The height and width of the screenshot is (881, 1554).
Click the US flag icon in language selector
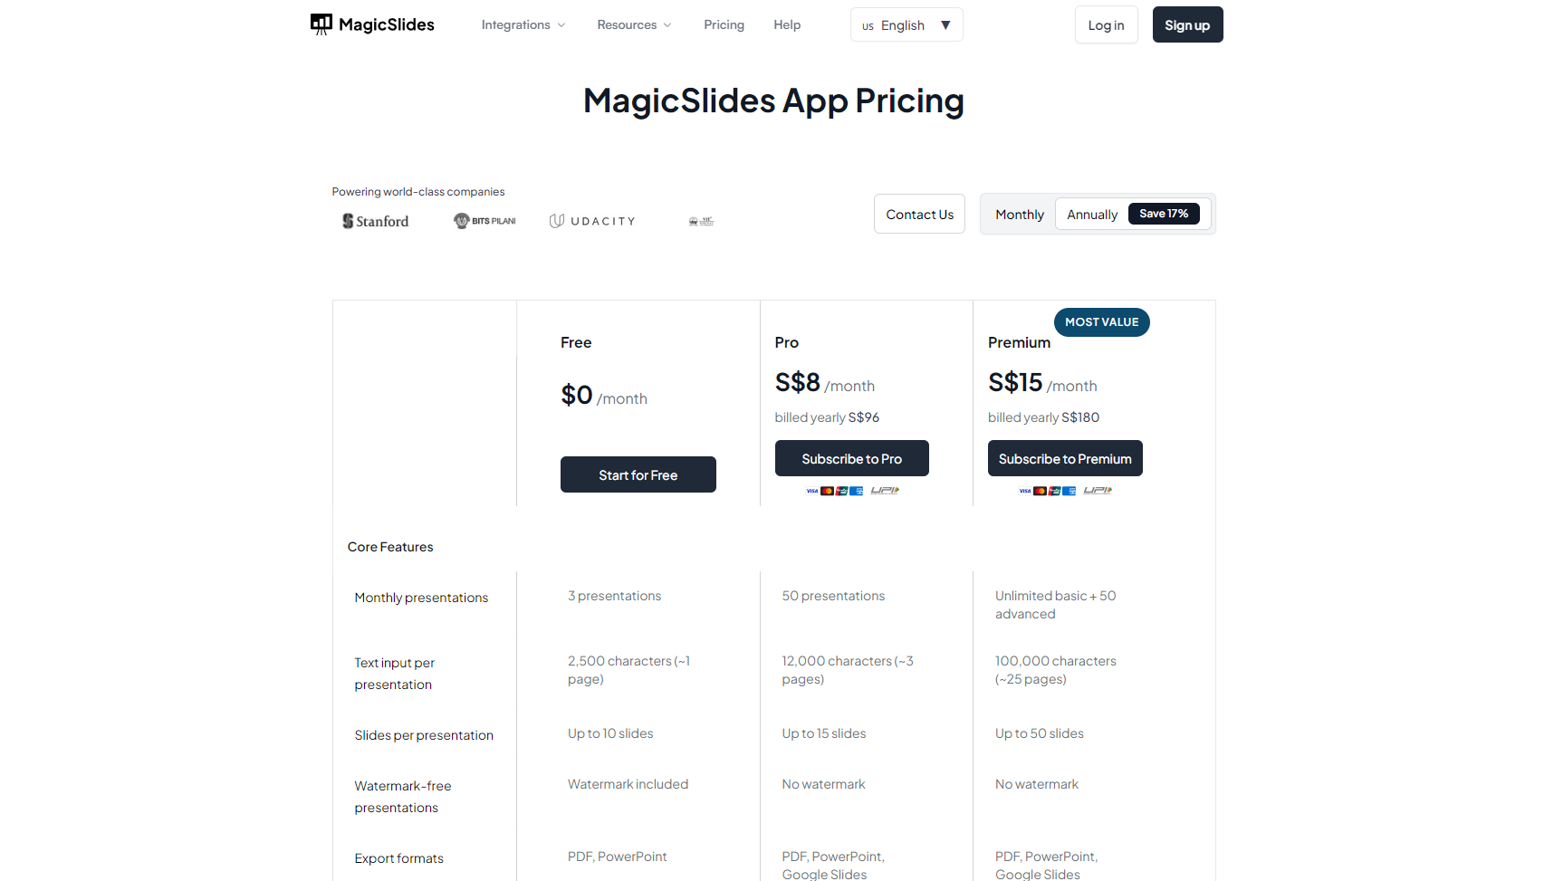tap(868, 25)
